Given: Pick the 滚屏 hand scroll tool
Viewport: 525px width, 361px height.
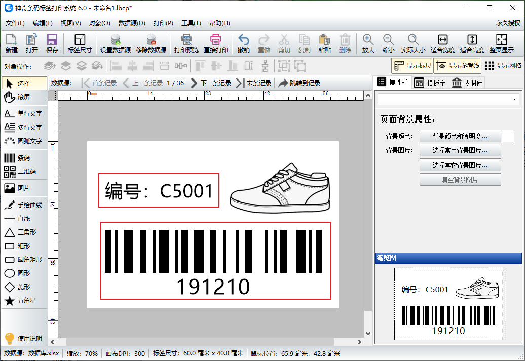Looking at the screenshot, I should click(x=24, y=97).
